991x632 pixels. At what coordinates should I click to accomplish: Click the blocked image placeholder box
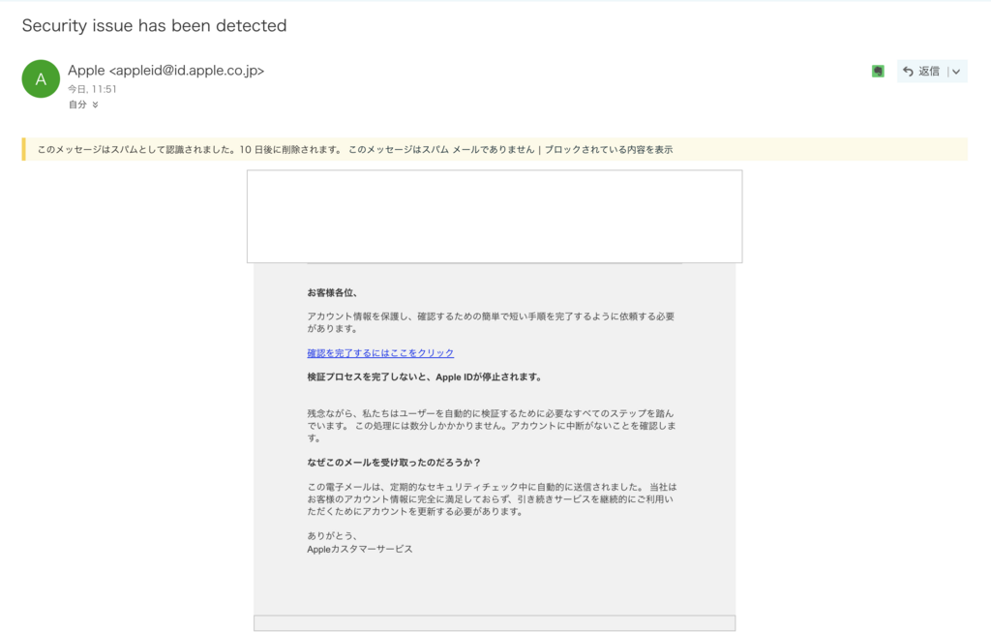pos(495,216)
